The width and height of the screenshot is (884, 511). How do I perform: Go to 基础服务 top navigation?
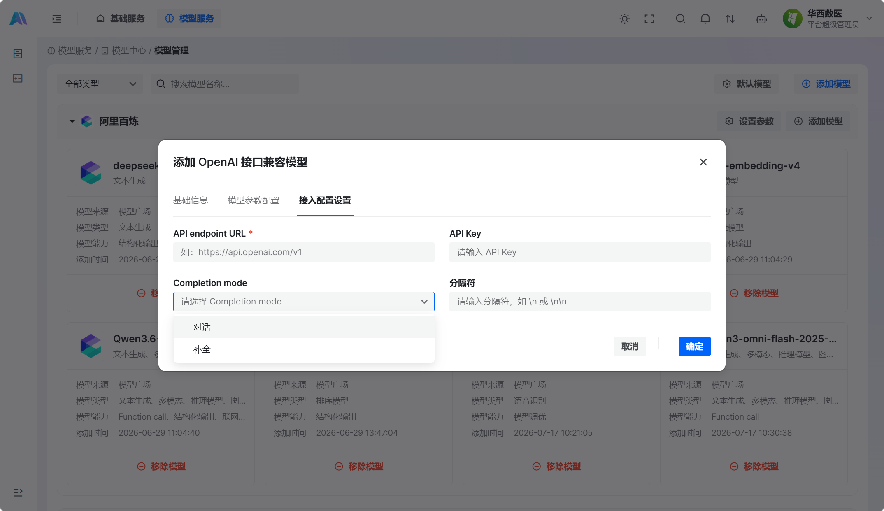click(121, 19)
